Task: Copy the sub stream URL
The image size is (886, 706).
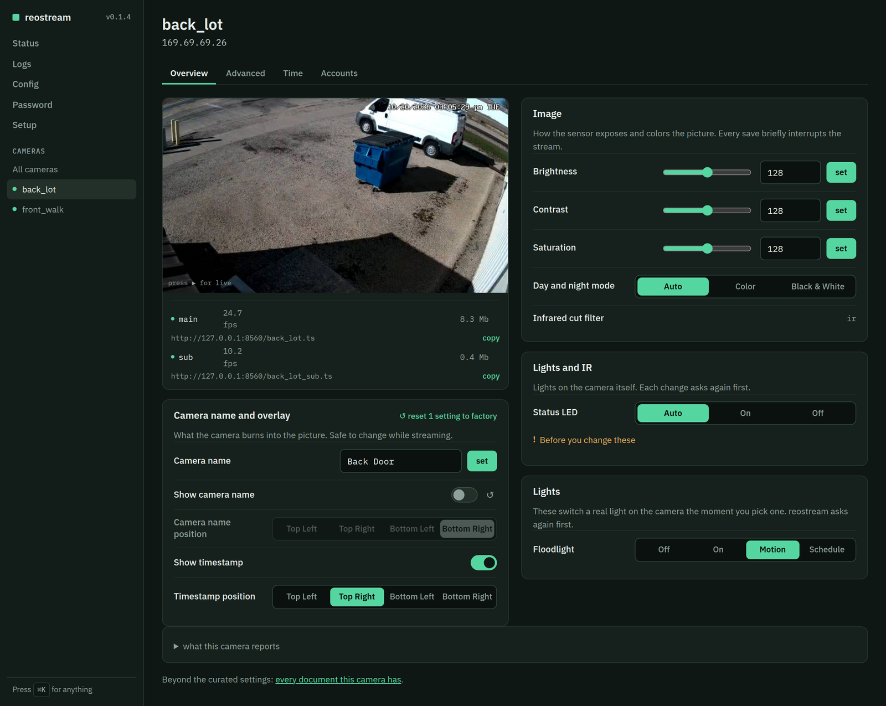Action: (491, 376)
